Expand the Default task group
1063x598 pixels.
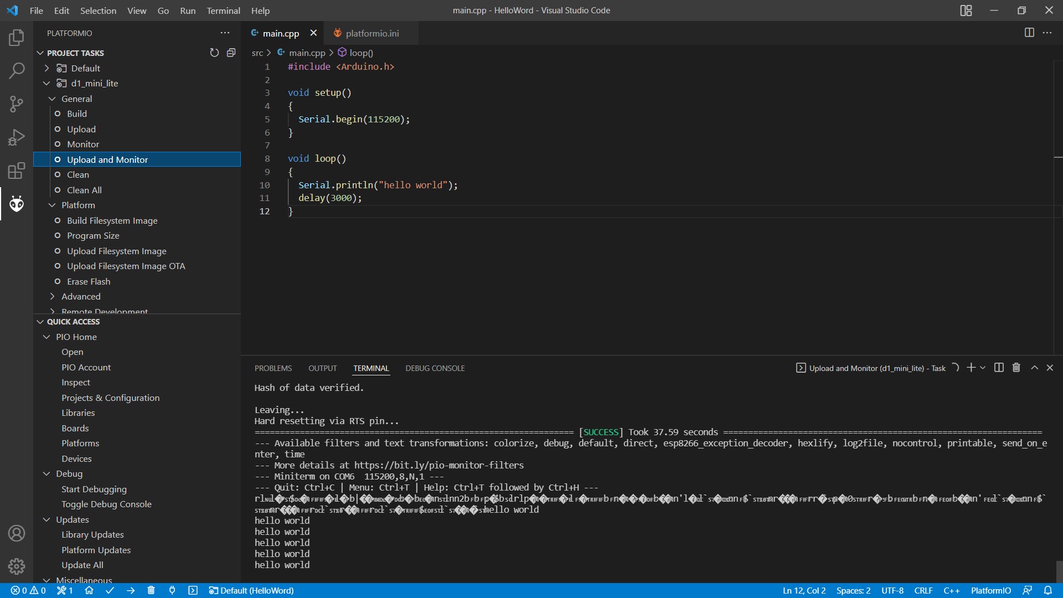(x=47, y=68)
